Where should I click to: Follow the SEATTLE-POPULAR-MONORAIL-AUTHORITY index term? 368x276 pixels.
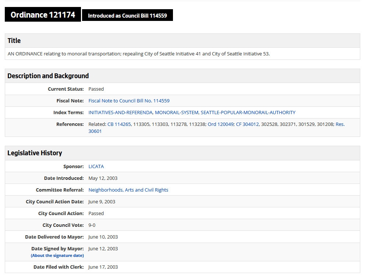(x=248, y=112)
